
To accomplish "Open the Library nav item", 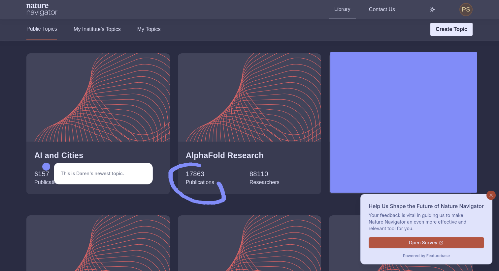I will pos(342,9).
